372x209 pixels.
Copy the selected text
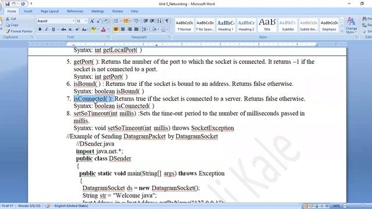[x=12, y=25]
